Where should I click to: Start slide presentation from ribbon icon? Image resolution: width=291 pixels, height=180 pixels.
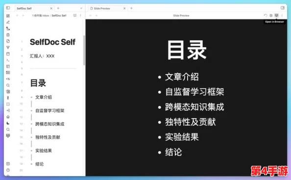8,136
